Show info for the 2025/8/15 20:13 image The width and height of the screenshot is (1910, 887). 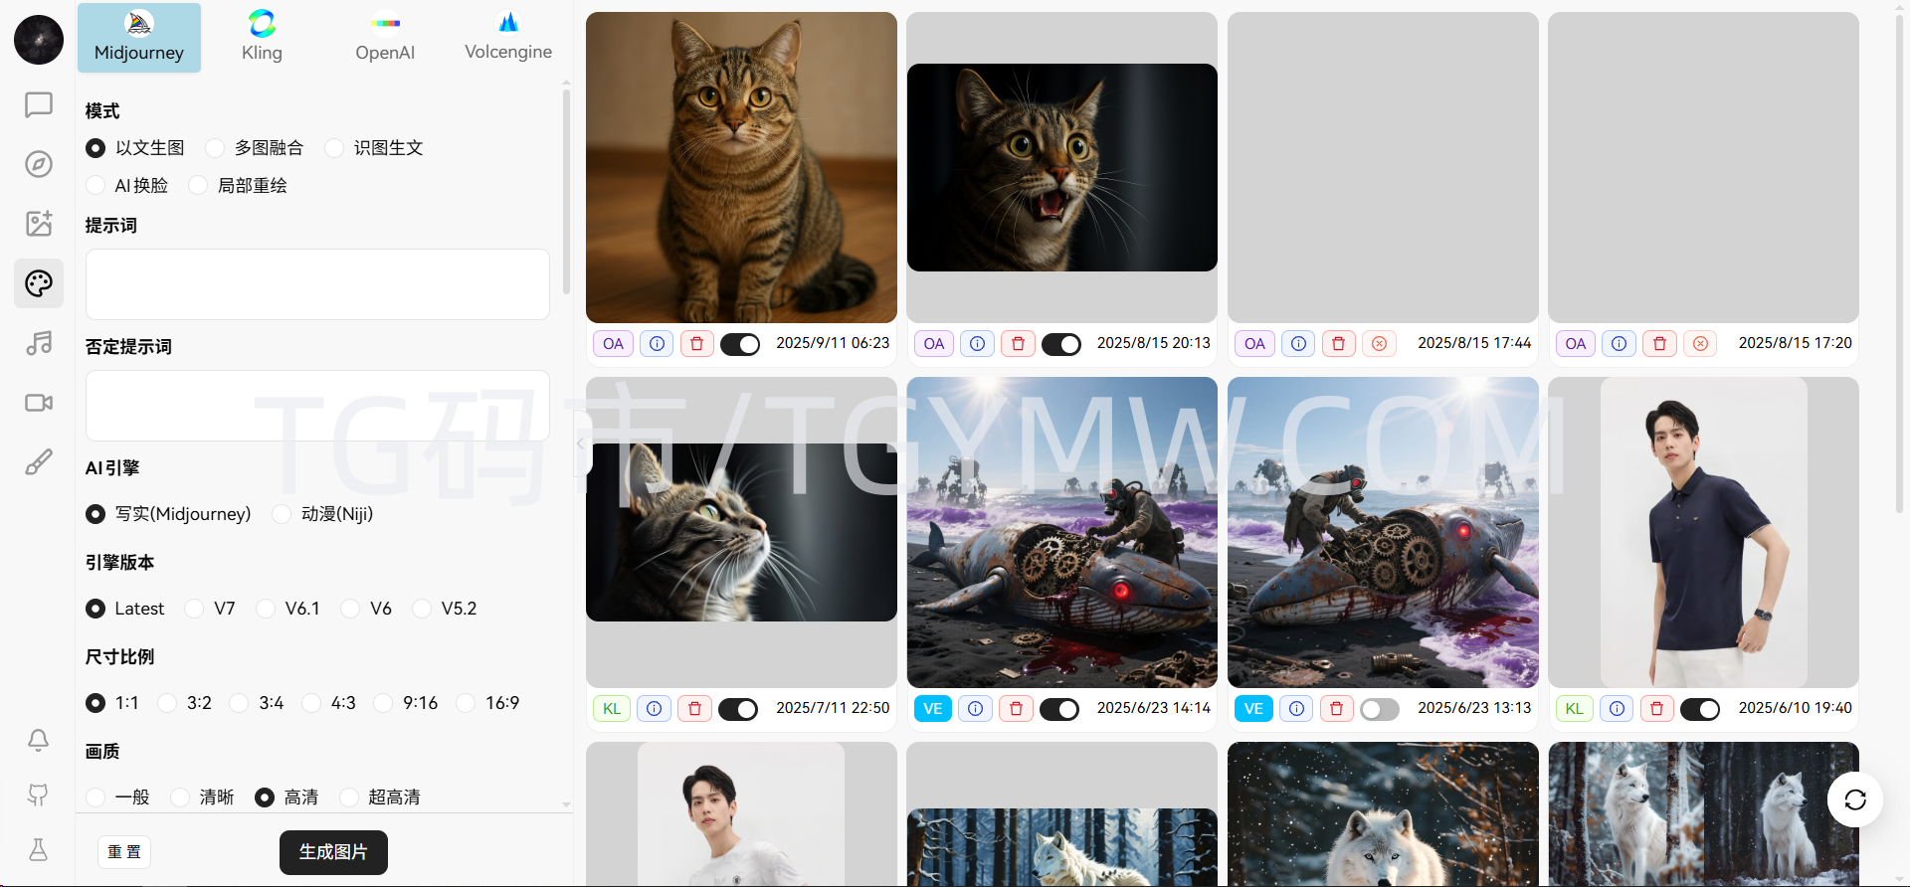[978, 344]
